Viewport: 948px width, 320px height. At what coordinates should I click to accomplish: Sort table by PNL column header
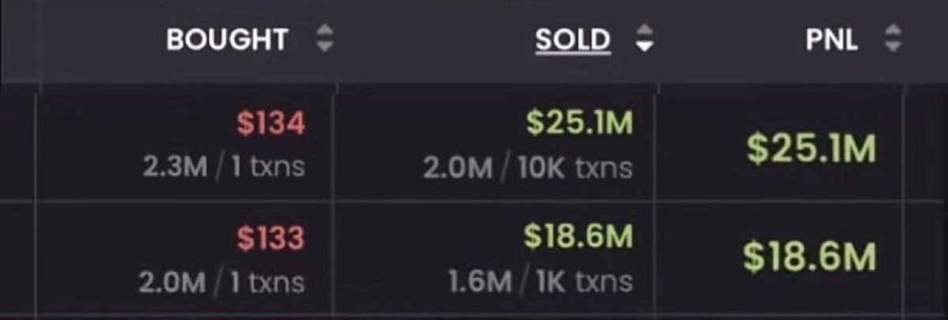[832, 40]
